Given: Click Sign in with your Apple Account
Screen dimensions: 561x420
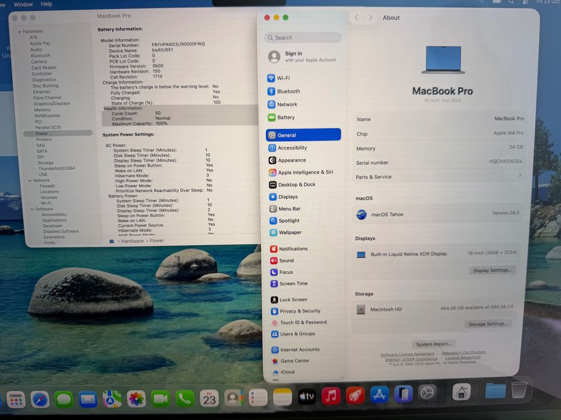Looking at the screenshot, I should pos(303,56).
